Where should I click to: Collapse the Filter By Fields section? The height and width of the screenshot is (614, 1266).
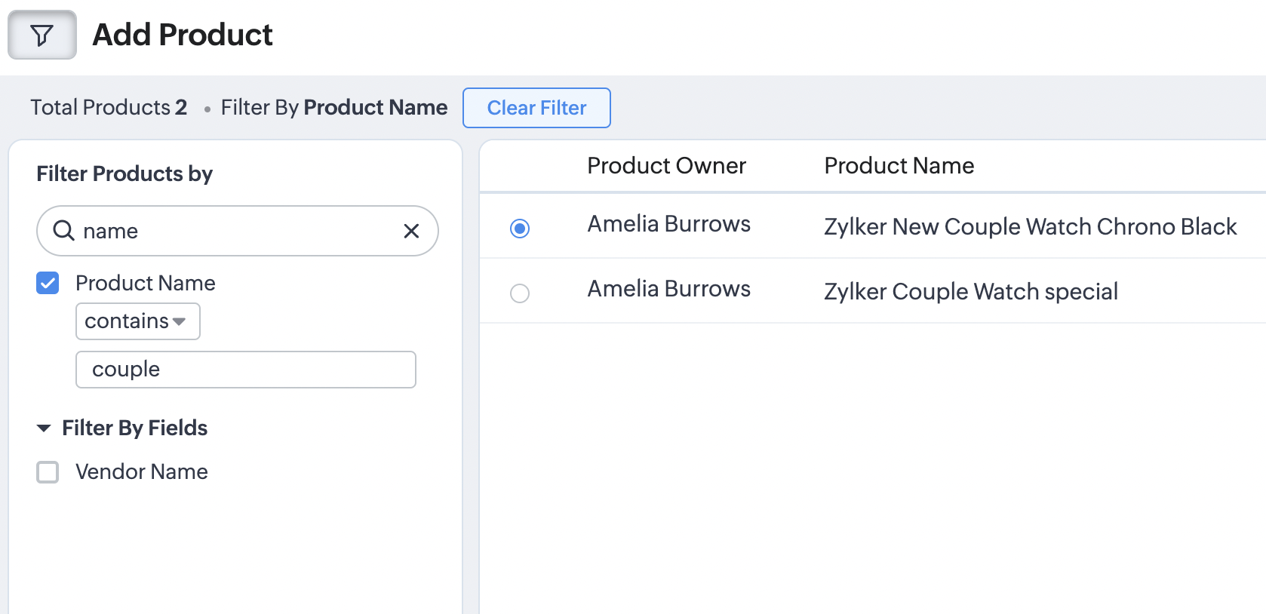click(x=44, y=428)
